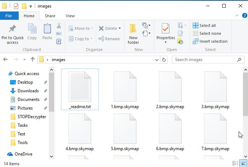248x167 pixels.
Task: Go up one folder level
Action: 33,60
